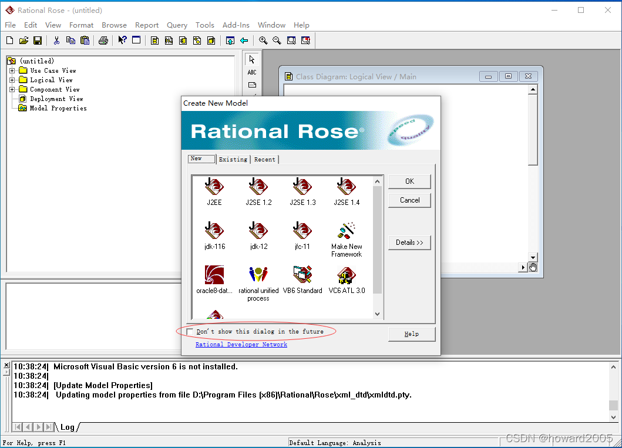
Task: Click the Details >> button
Action: coord(409,242)
